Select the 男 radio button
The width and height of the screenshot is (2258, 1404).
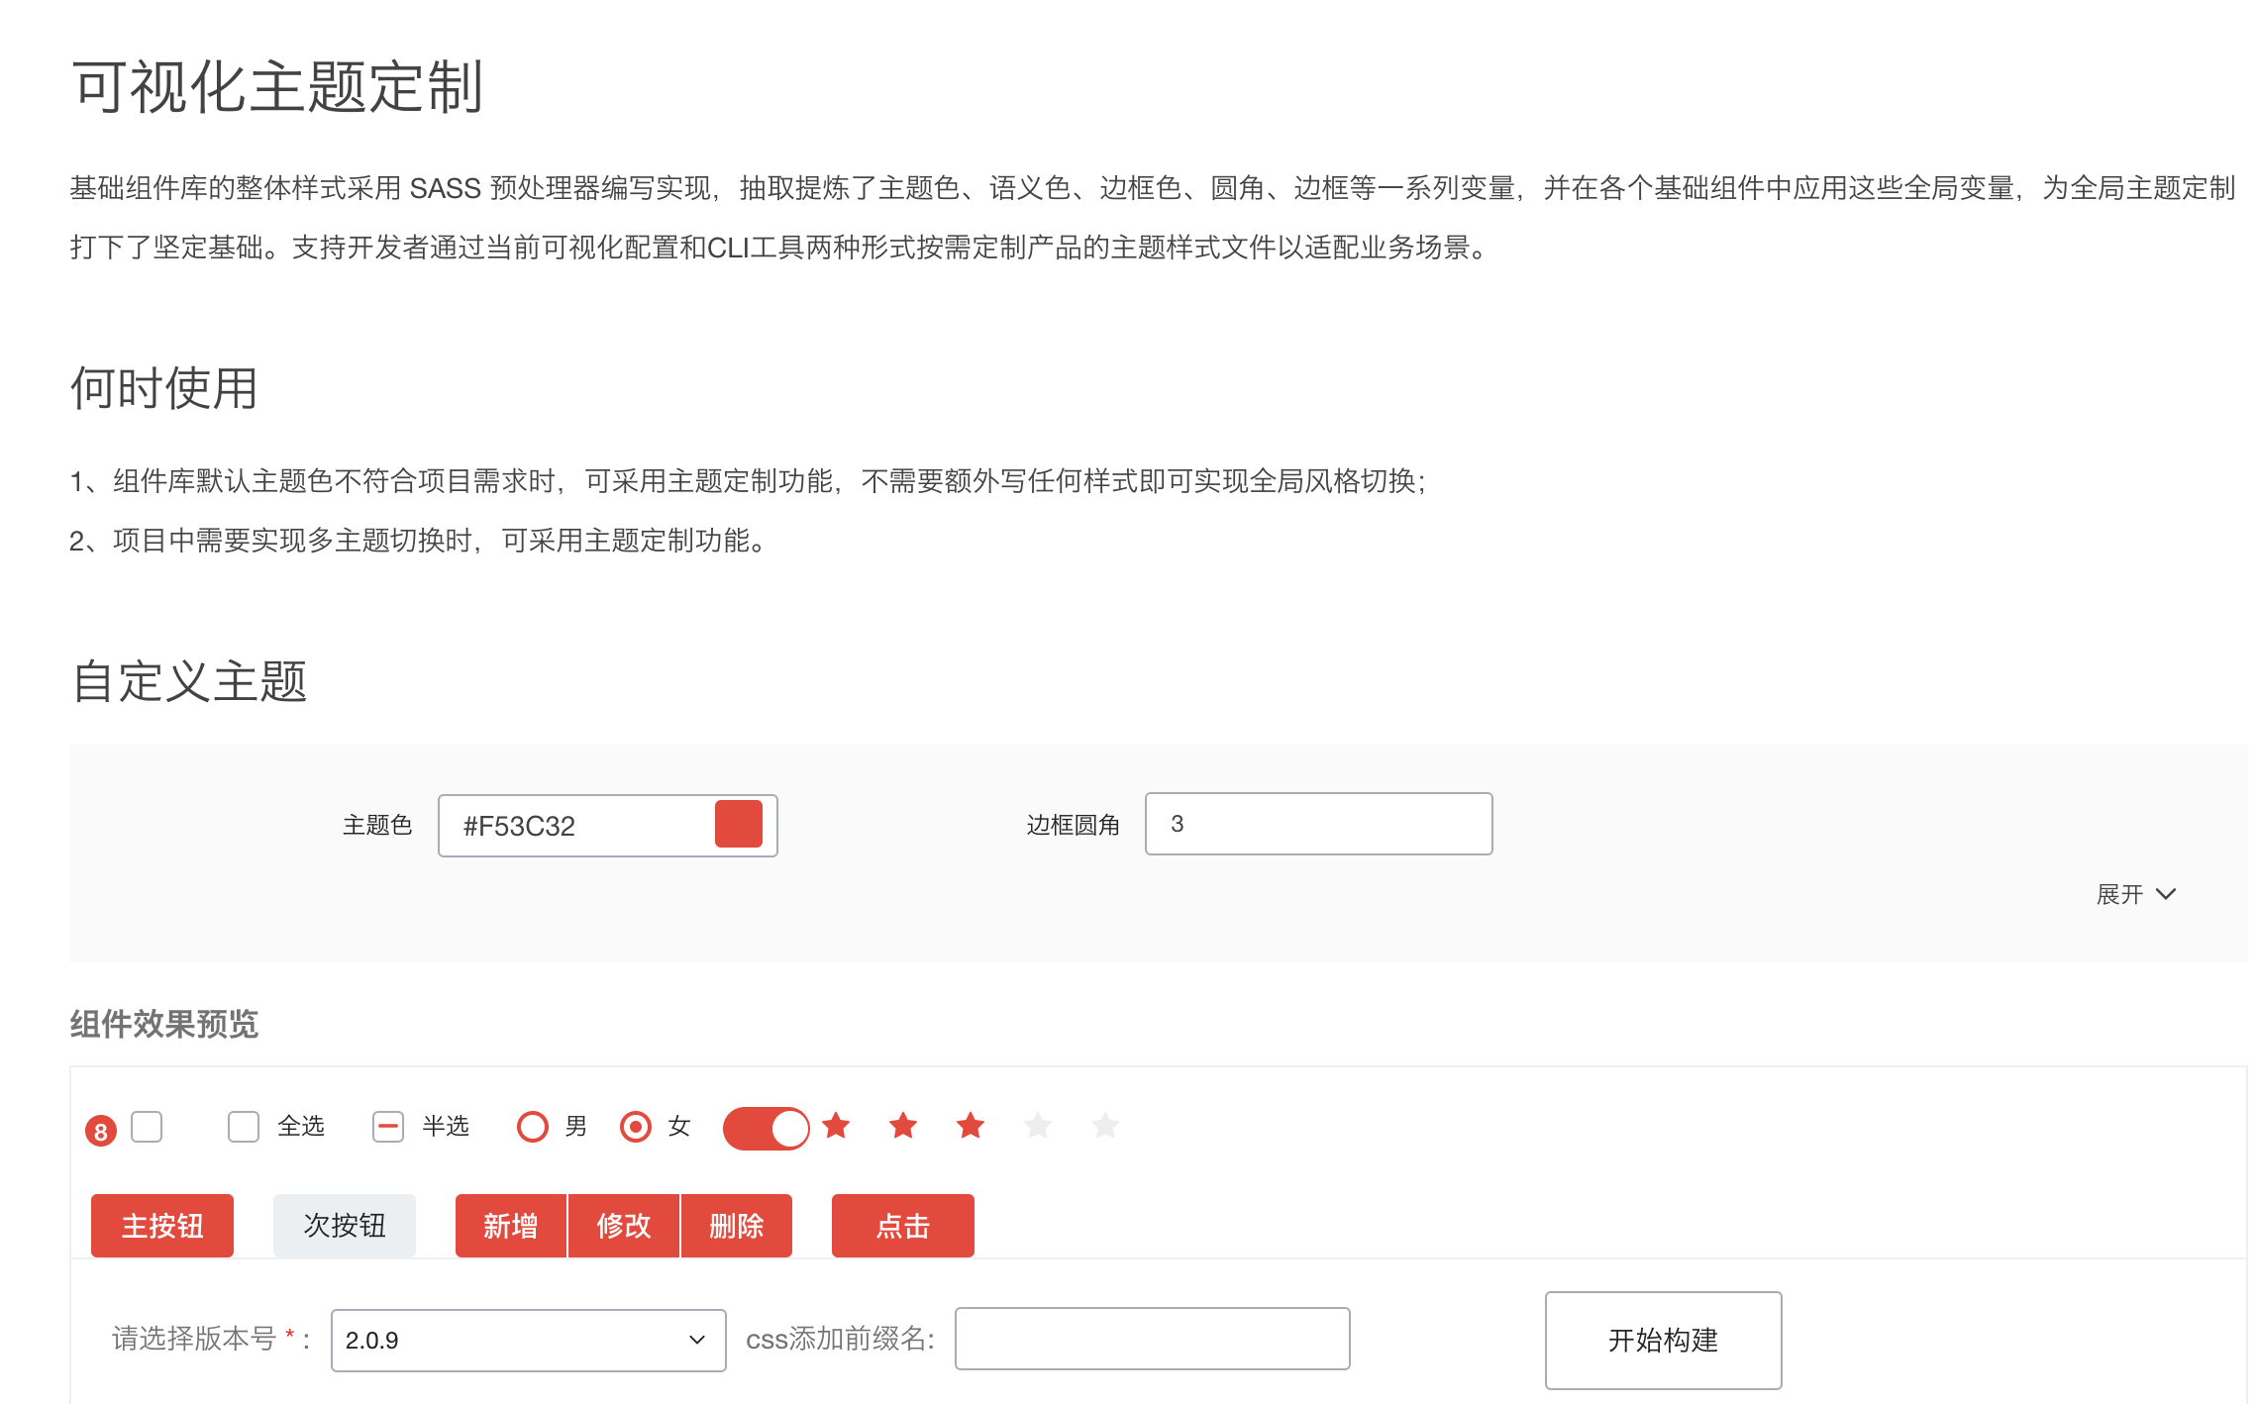point(533,1127)
